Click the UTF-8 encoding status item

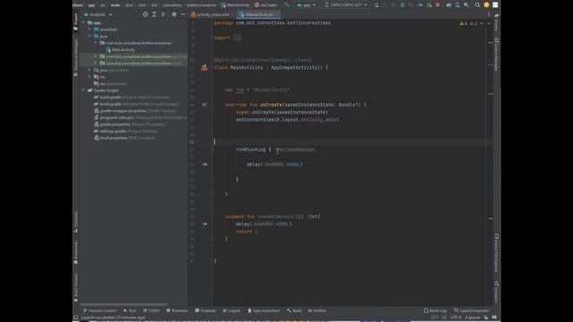(x=456, y=318)
